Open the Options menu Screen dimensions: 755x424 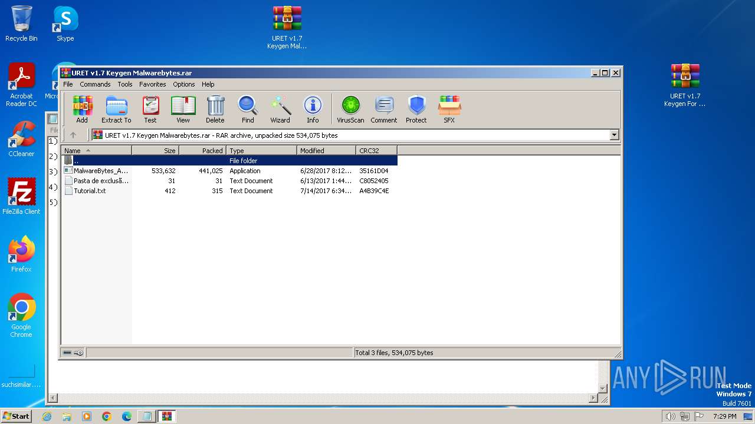pos(184,84)
